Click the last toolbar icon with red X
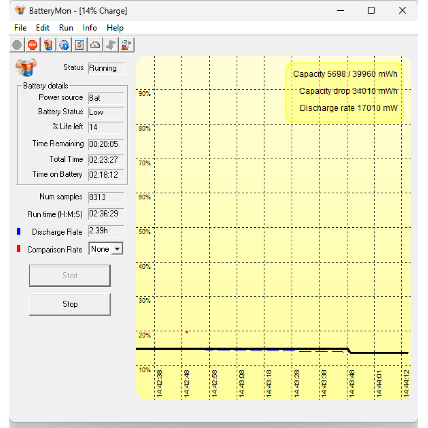 [x=126, y=45]
